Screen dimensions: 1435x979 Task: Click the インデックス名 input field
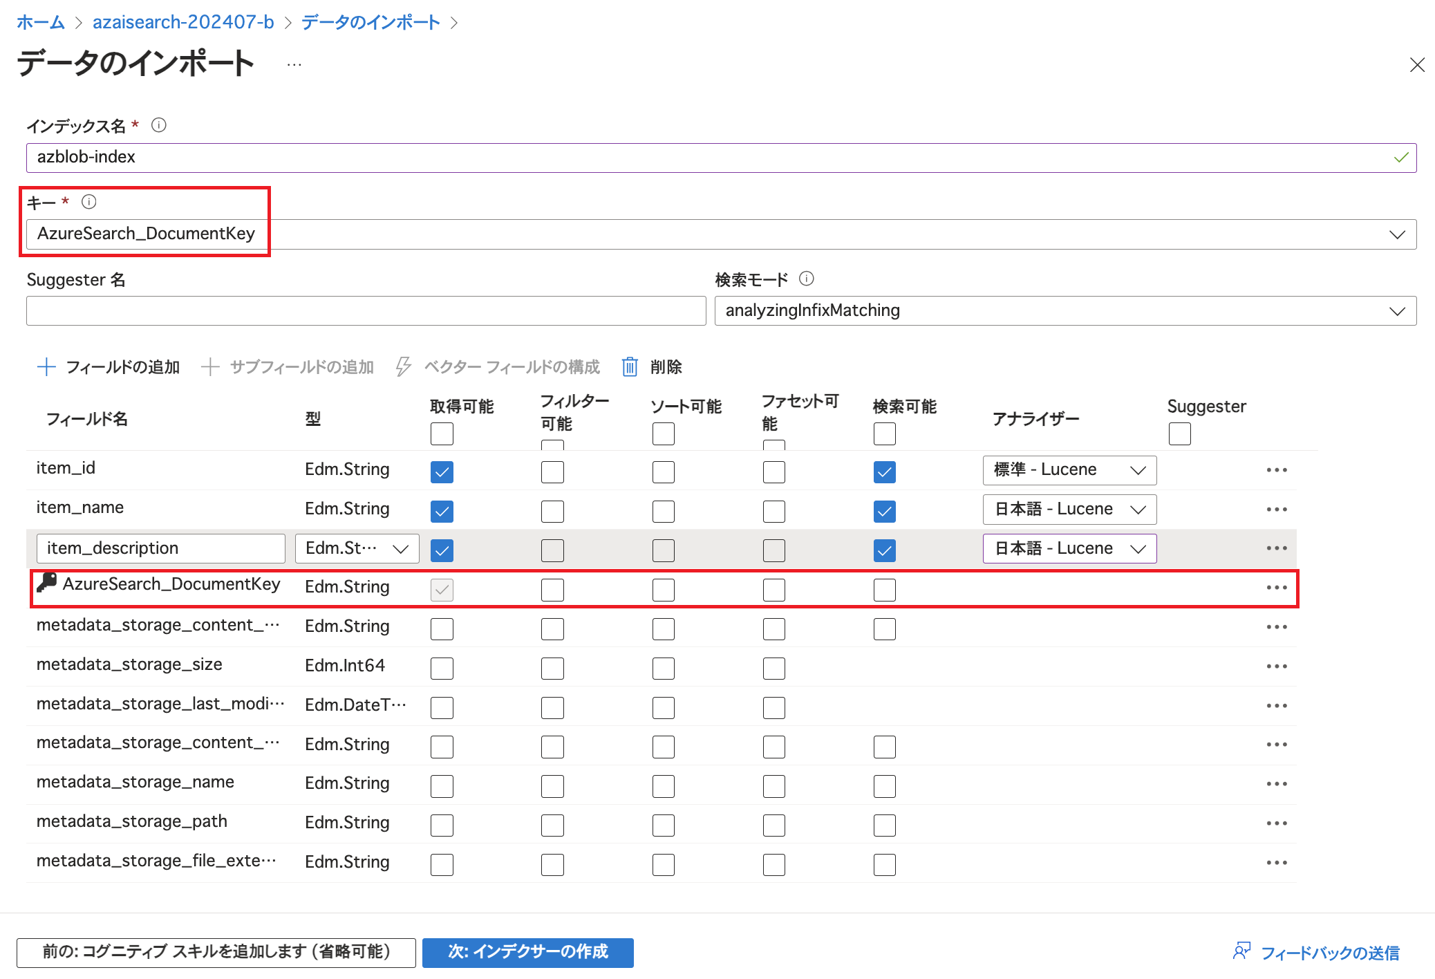coord(722,158)
